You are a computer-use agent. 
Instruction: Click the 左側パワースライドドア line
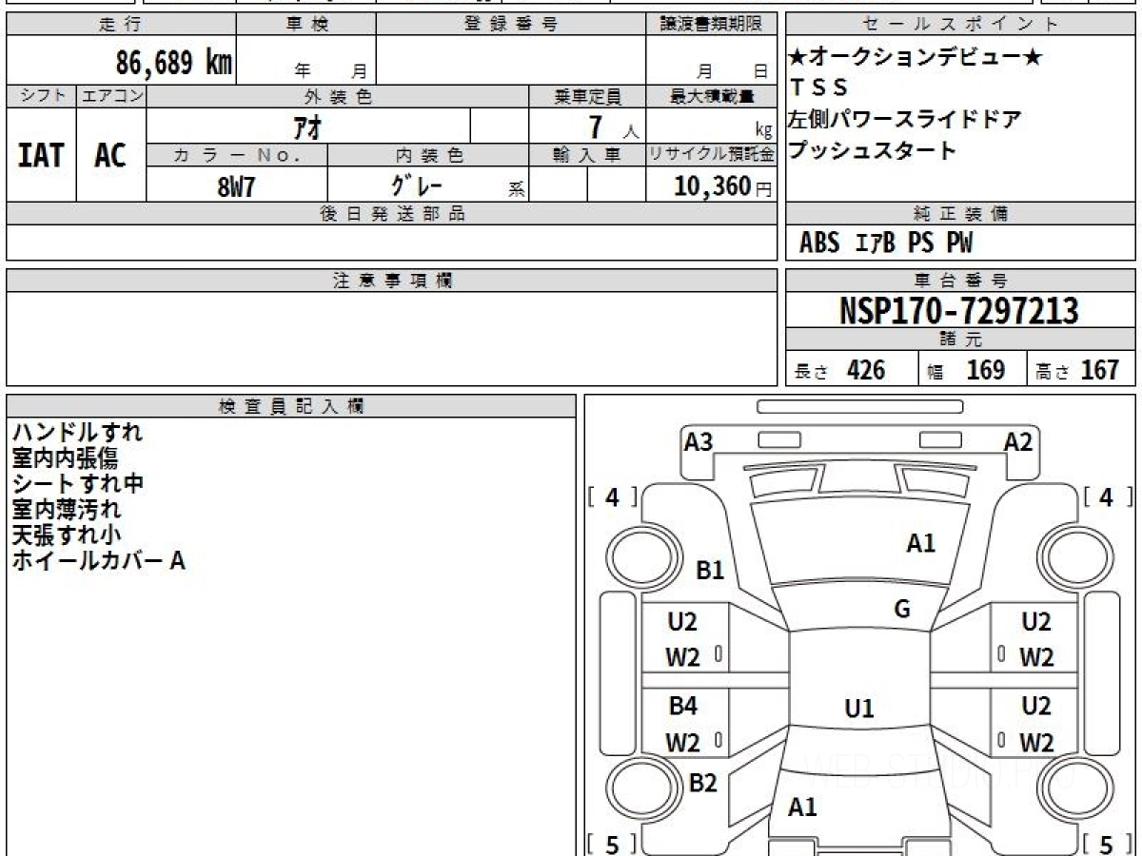[x=905, y=120]
